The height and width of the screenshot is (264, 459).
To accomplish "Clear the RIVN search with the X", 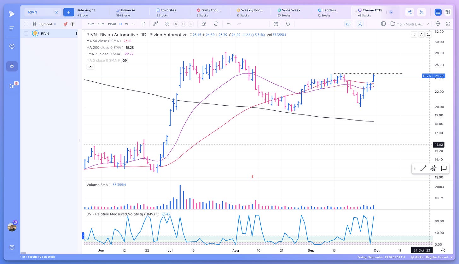I will coord(56,12).
